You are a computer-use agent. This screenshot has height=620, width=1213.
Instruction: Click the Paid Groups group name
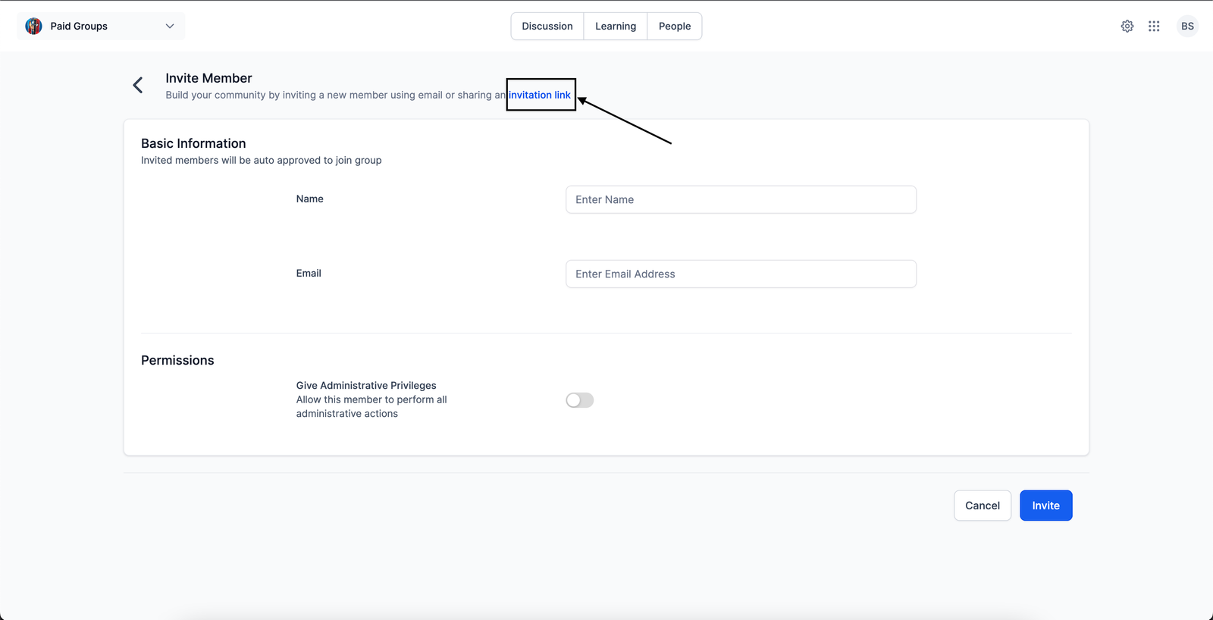tap(79, 27)
